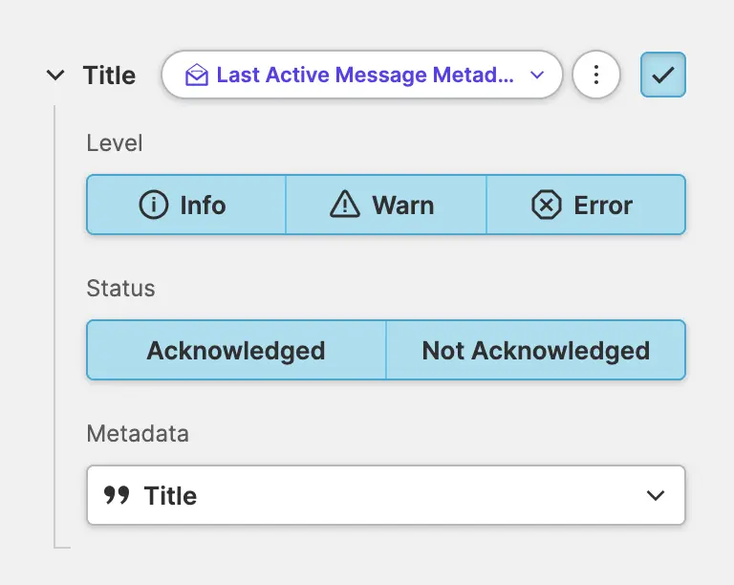
Task: Open the three-dot more options menu
Action: tap(596, 76)
